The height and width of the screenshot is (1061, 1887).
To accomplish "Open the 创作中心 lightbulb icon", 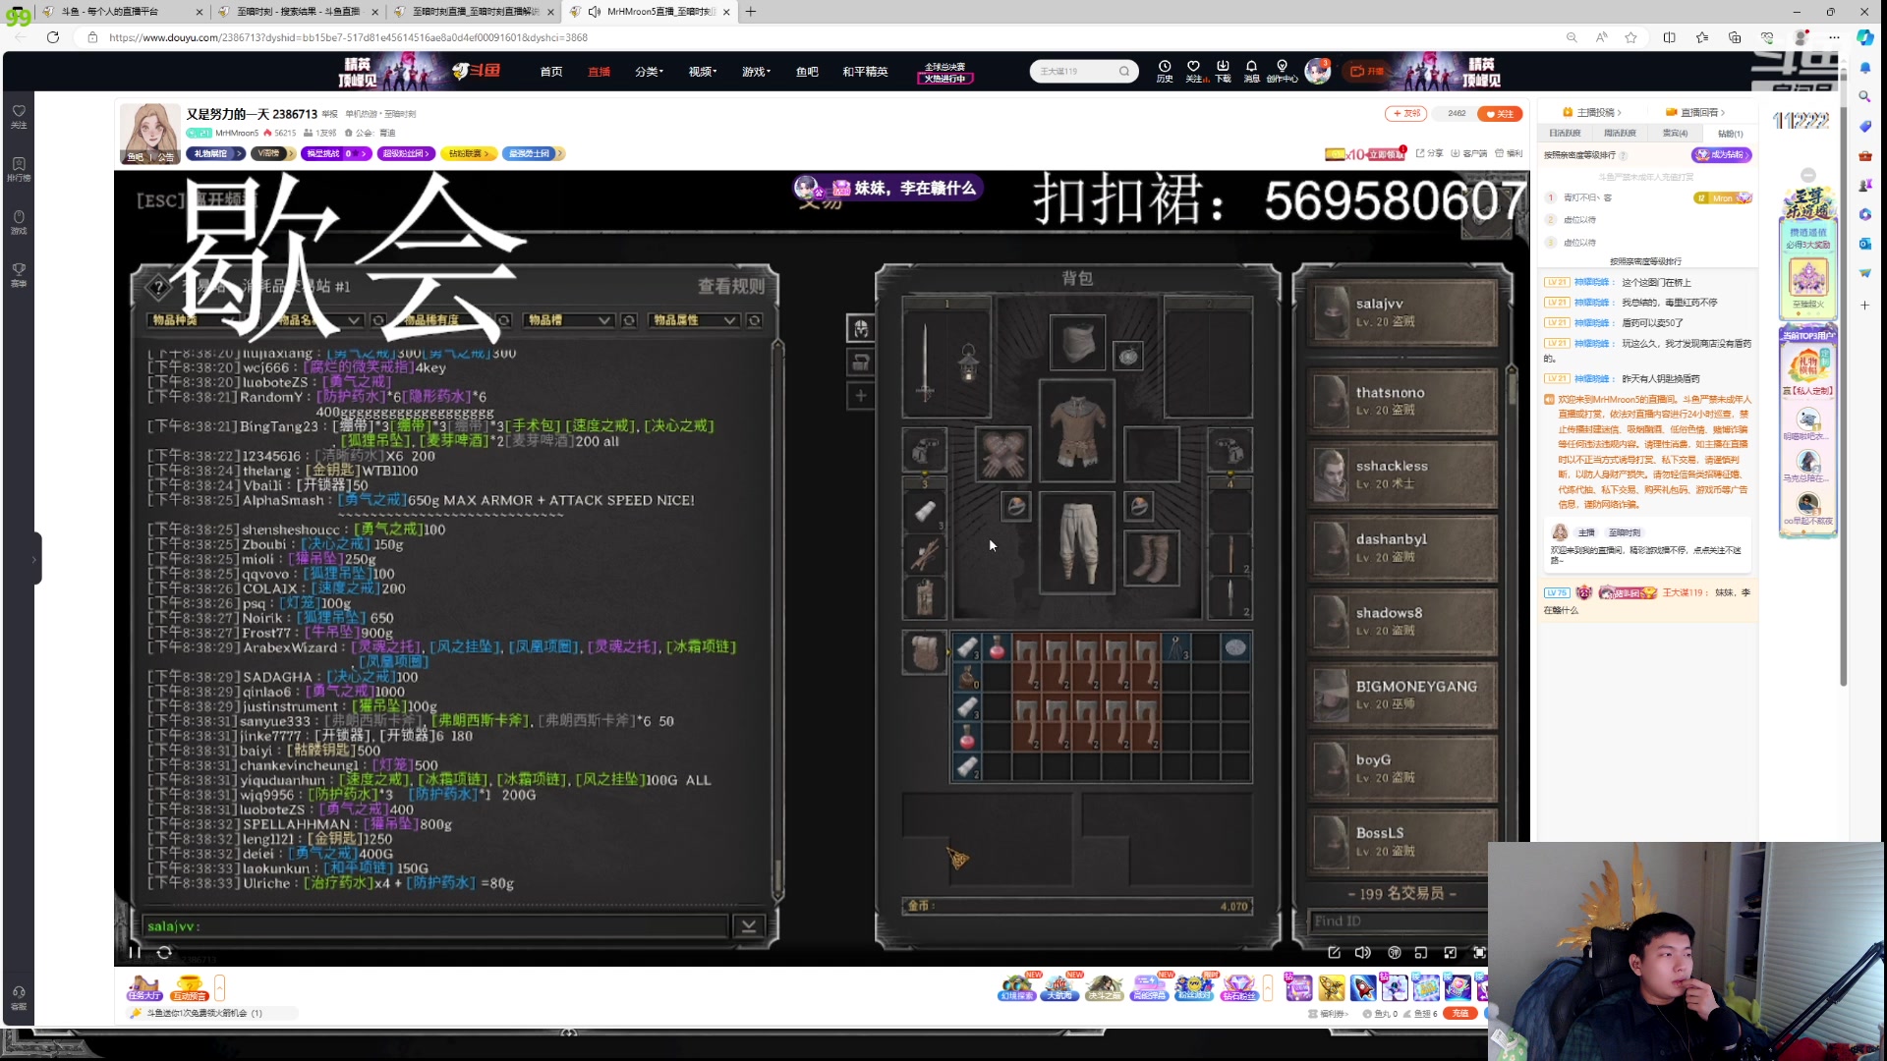I will [1282, 71].
